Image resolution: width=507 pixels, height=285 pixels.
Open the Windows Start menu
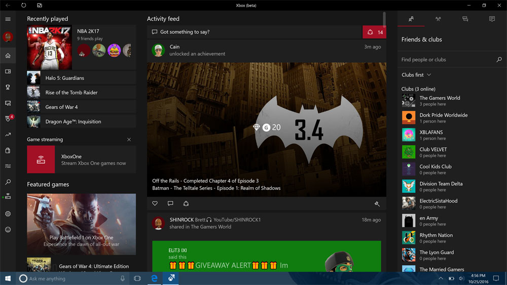click(x=8, y=278)
